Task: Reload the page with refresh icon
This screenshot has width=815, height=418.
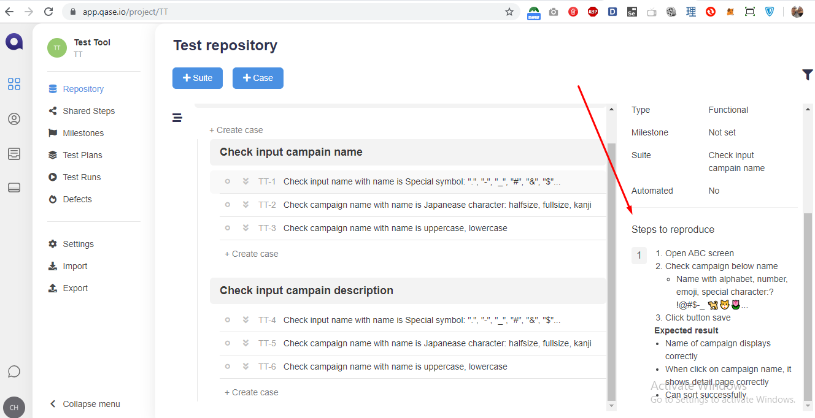Action: 48,12
